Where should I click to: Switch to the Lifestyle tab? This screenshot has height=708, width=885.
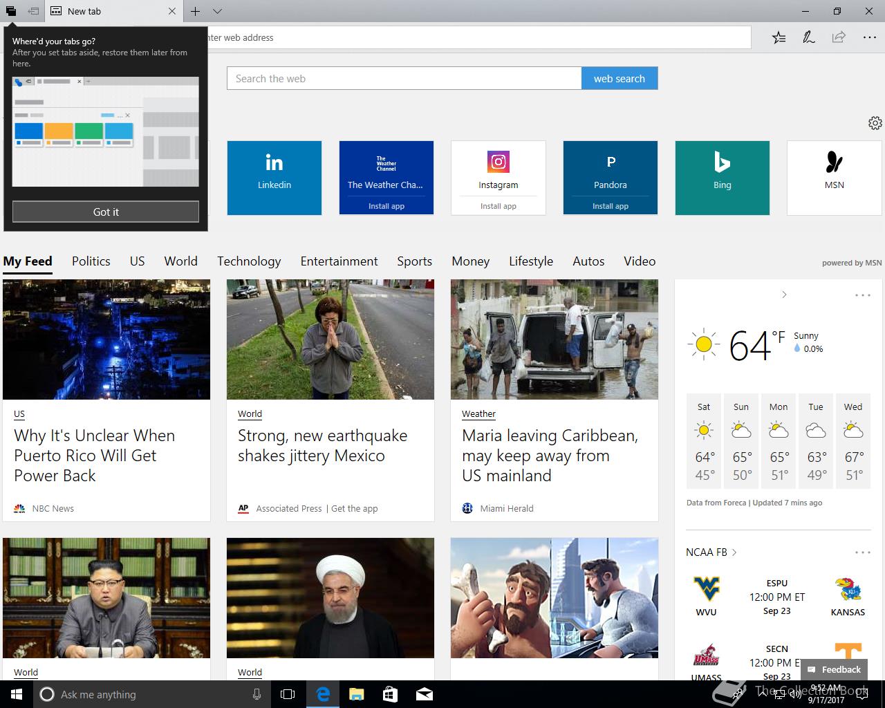[x=531, y=261]
